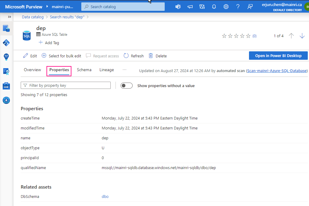
Task: Switch to the Lineage tab
Action: 106,70
